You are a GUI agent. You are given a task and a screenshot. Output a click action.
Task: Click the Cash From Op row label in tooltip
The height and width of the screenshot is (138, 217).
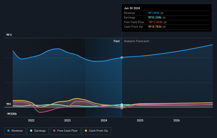click(133, 27)
